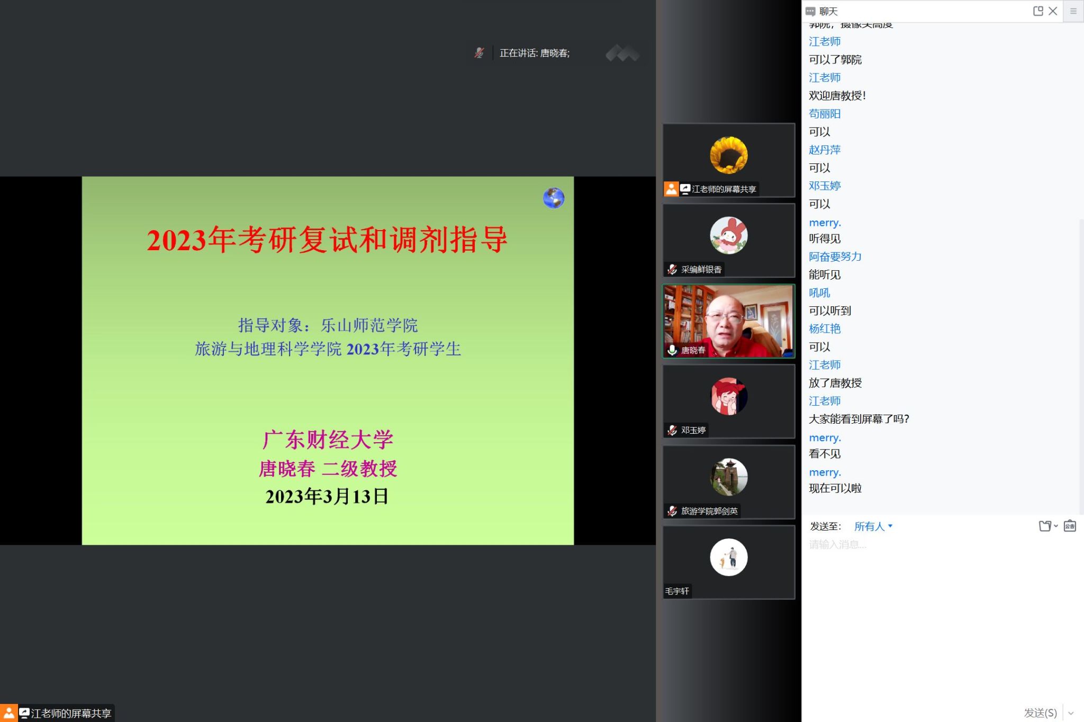Toggle the mic icon on 唐晓春's video
Screen dimensions: 1084x722
[x=672, y=350]
